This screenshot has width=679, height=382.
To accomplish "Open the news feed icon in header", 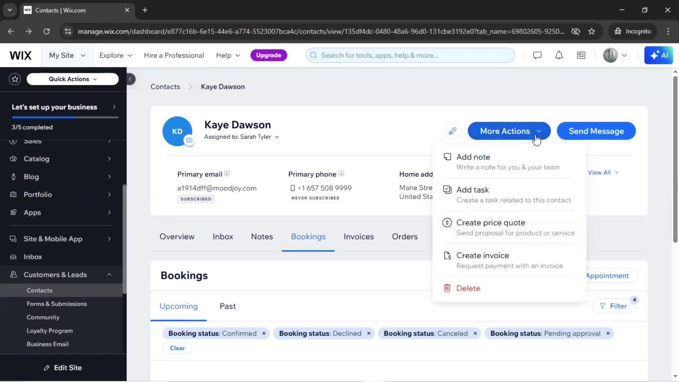I will pos(581,55).
